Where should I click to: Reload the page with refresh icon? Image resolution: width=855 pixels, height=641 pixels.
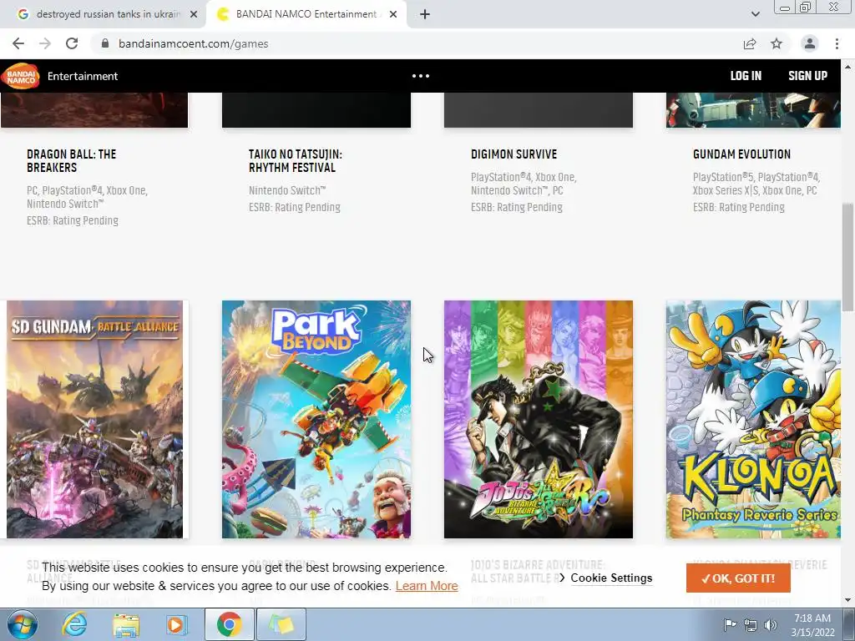click(72, 43)
